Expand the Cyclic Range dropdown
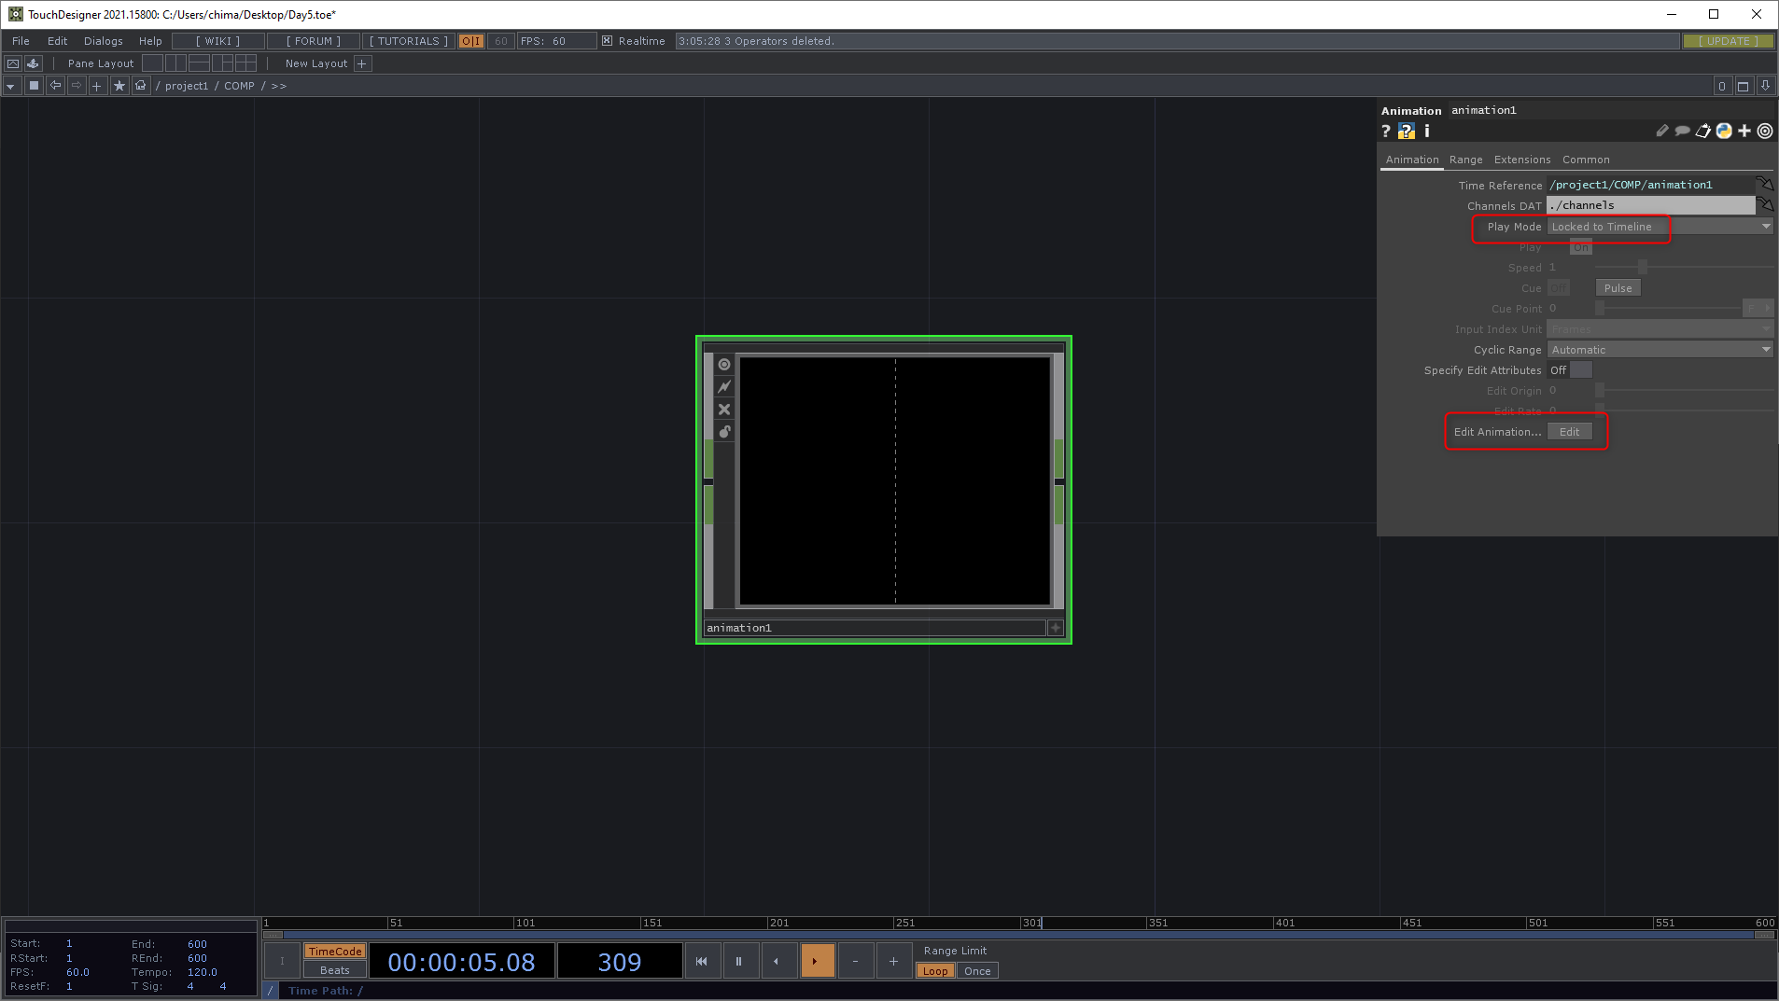The height and width of the screenshot is (1001, 1779). [1660, 350]
